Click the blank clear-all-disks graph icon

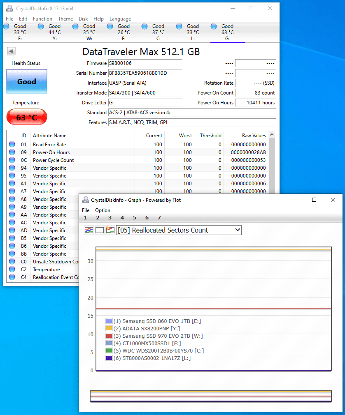click(x=100, y=230)
